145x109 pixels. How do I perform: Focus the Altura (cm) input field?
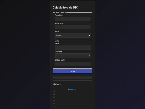73,27
